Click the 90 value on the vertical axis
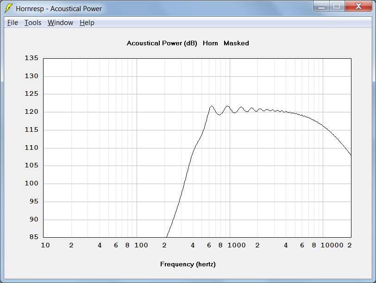The image size is (376, 283). click(34, 219)
